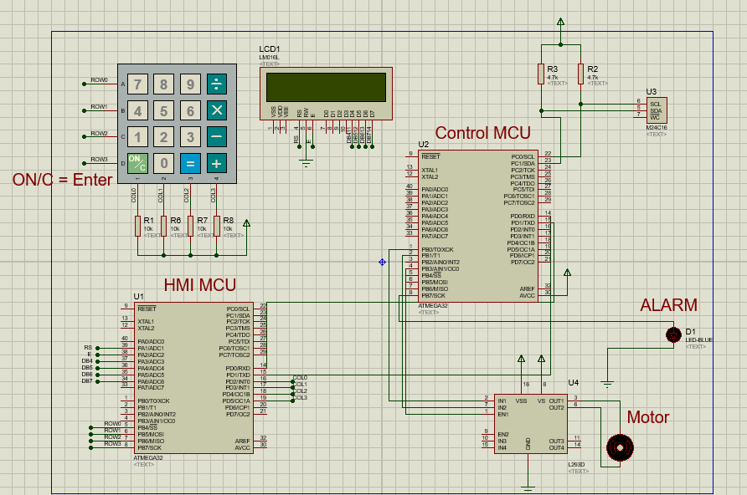Select the Control MCU text label
This screenshot has height=495, width=747.
482,133
